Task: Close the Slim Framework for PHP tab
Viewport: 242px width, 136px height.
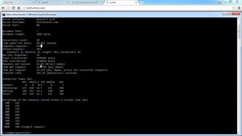Action: click(102, 3)
